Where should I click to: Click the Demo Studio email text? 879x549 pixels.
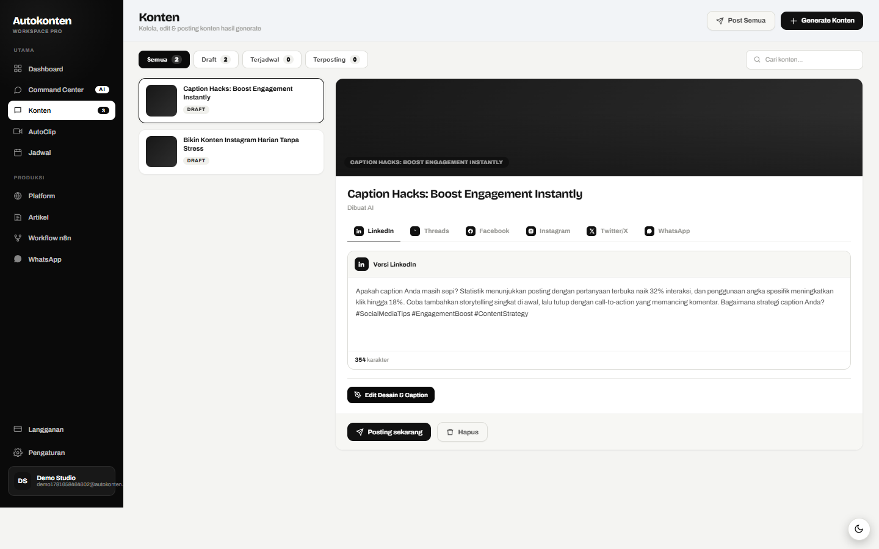(x=79, y=484)
